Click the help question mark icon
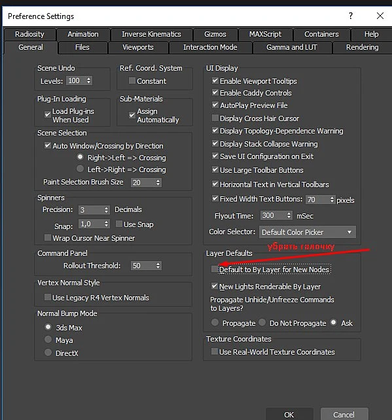This screenshot has height=420, width=392. click(351, 16)
